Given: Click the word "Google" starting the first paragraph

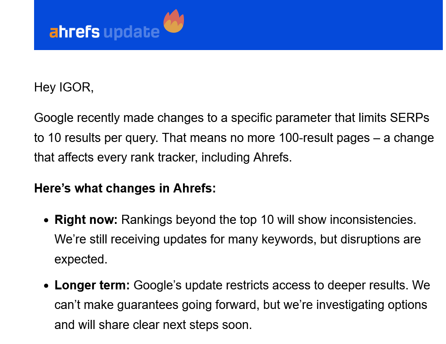Looking at the screenshot, I should (x=53, y=118).
